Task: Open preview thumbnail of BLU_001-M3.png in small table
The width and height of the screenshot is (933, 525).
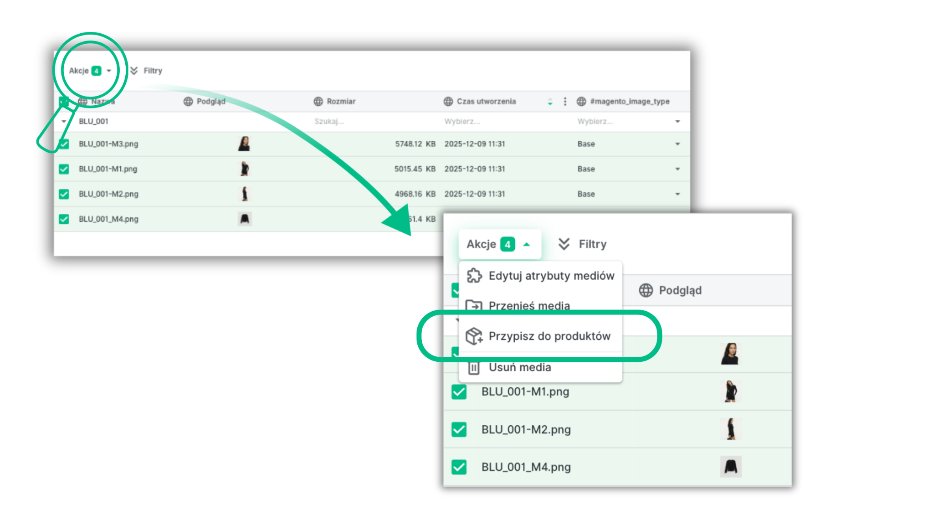Action: click(244, 144)
